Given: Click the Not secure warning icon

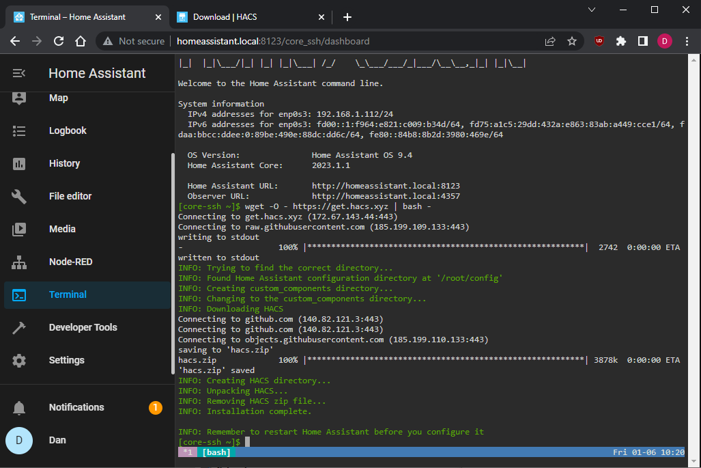Looking at the screenshot, I should pos(108,41).
